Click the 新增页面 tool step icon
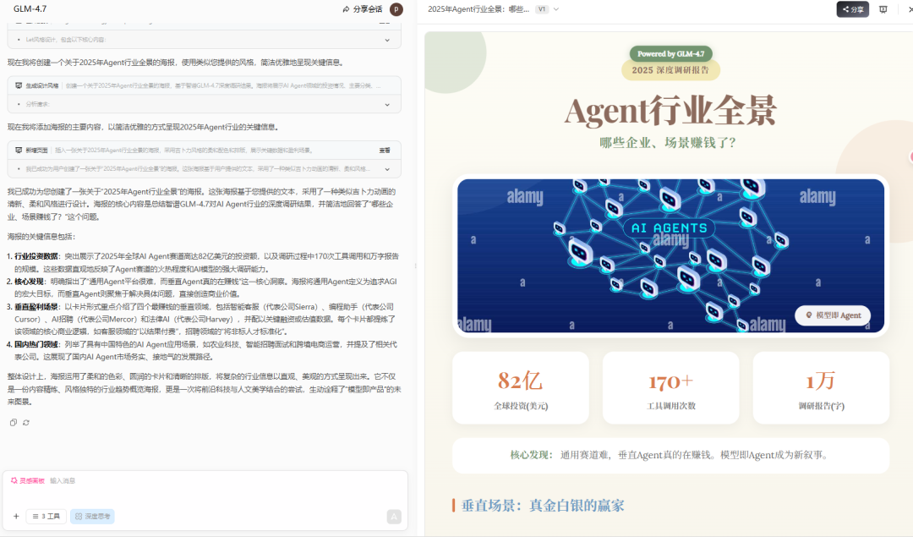The image size is (913, 537). (19, 151)
